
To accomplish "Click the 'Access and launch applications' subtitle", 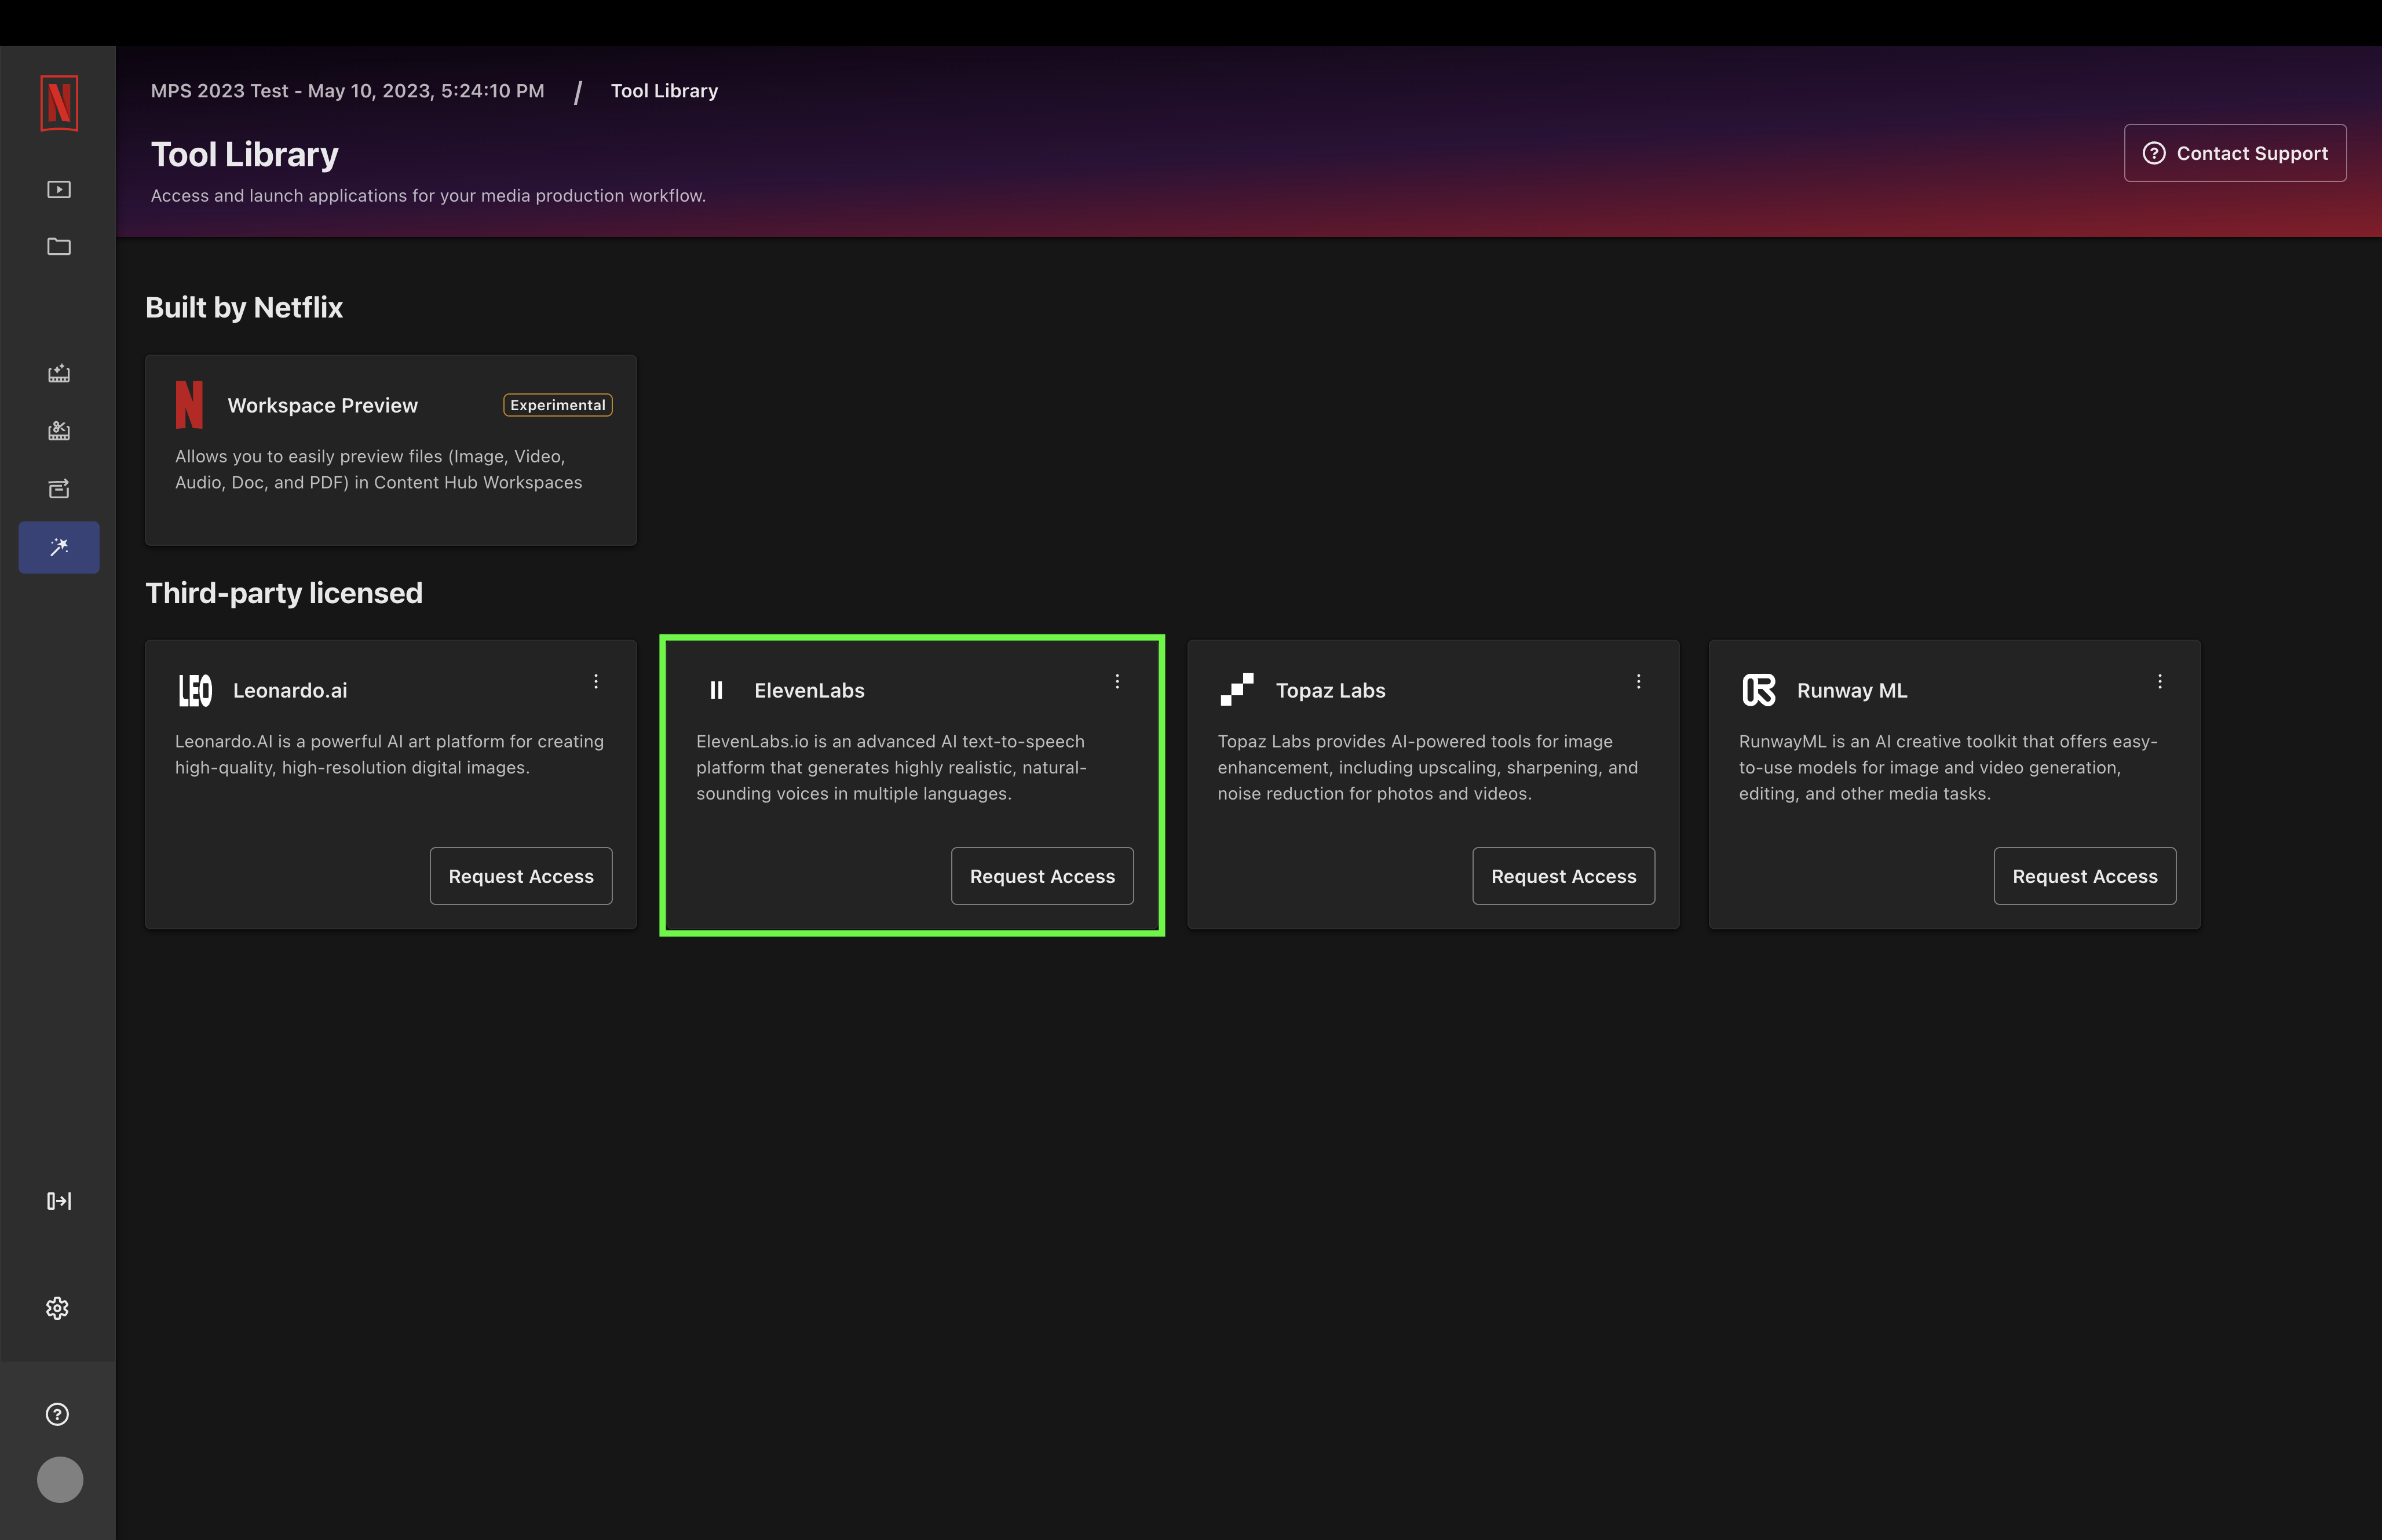I will [x=429, y=196].
